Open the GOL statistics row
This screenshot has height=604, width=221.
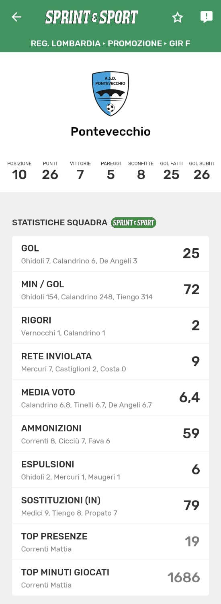[x=110, y=254]
